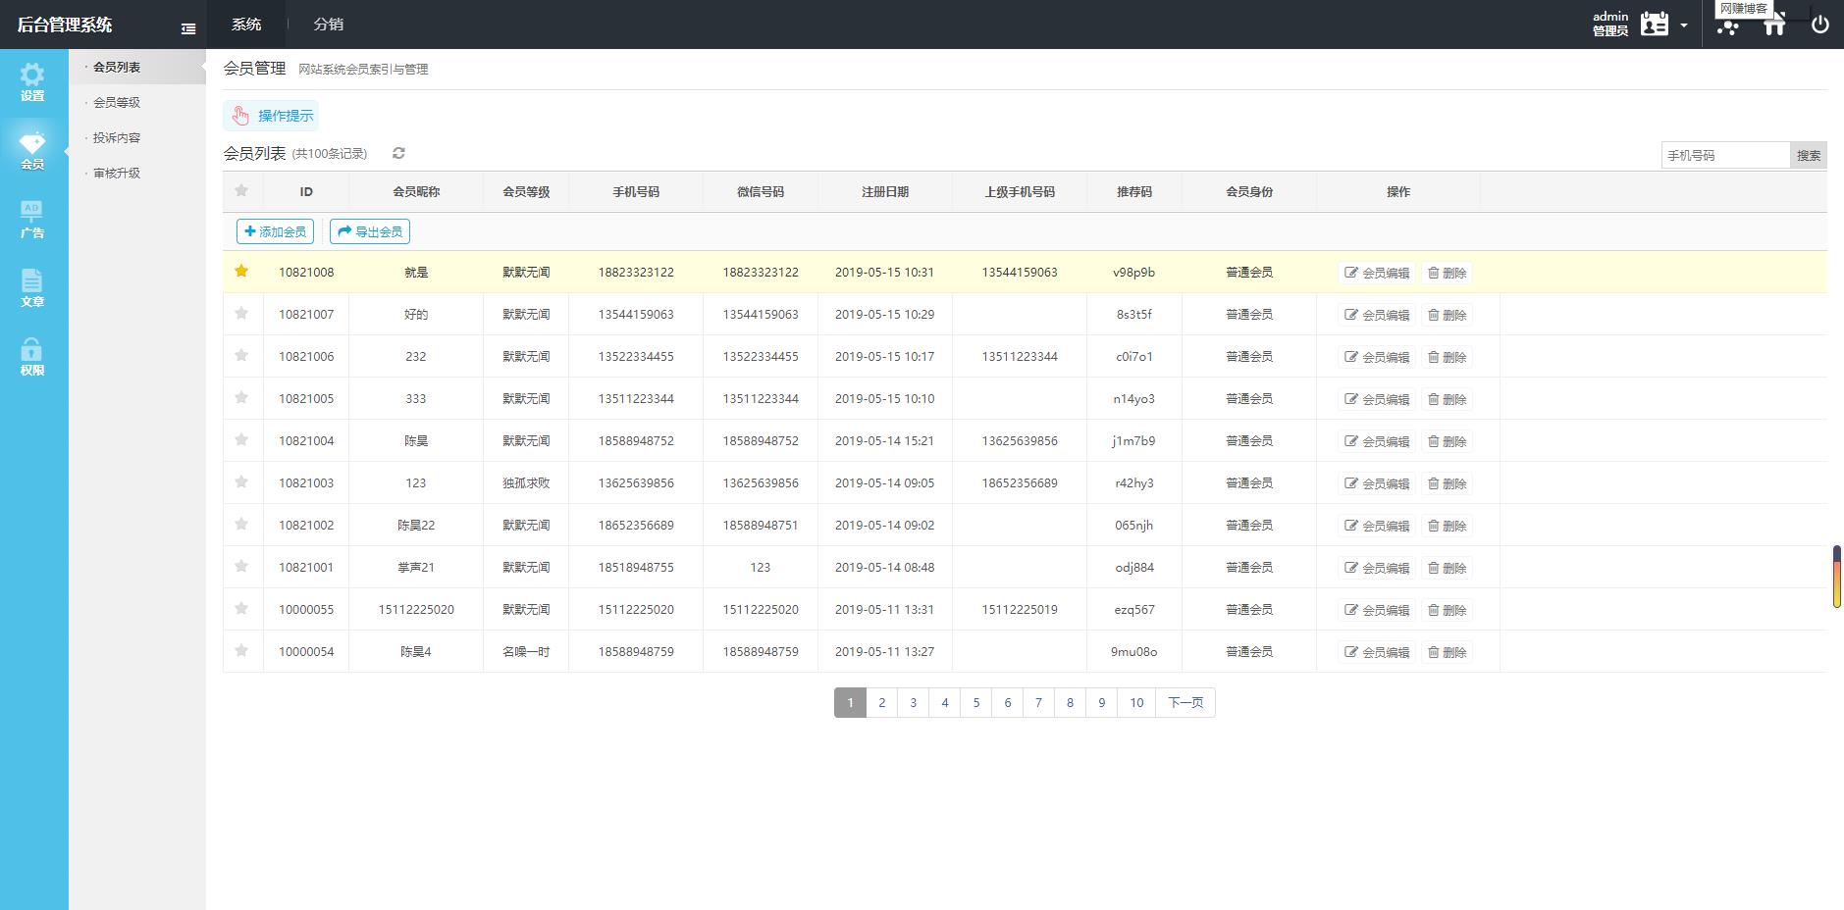Viewport: 1844px width, 910px height.
Task: Focus the 手机号码 search field
Action: pos(1725,155)
